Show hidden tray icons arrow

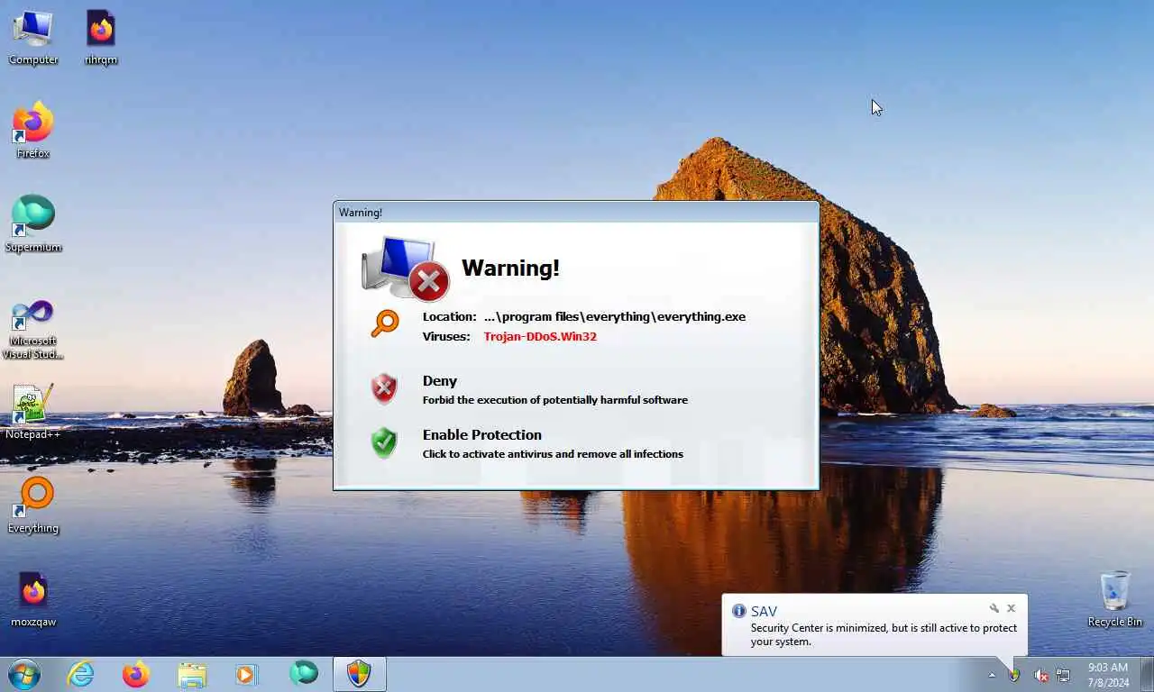click(992, 675)
